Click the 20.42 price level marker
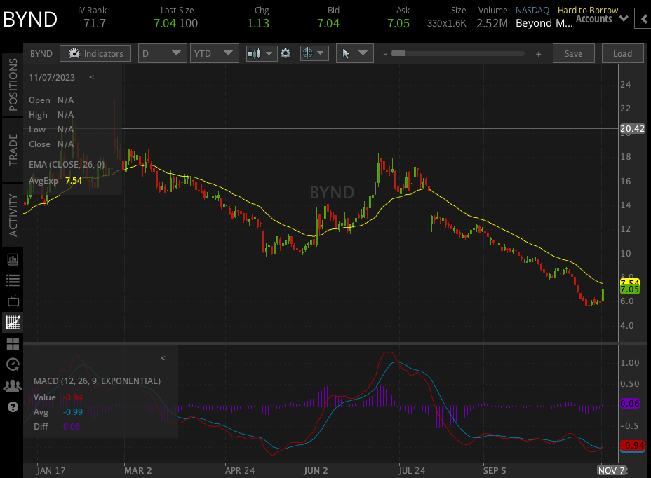Image resolution: width=651 pixels, height=478 pixels. tap(632, 129)
